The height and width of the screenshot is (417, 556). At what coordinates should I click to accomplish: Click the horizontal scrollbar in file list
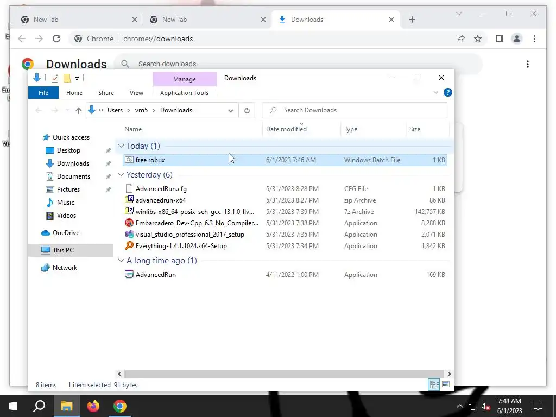[283, 374]
